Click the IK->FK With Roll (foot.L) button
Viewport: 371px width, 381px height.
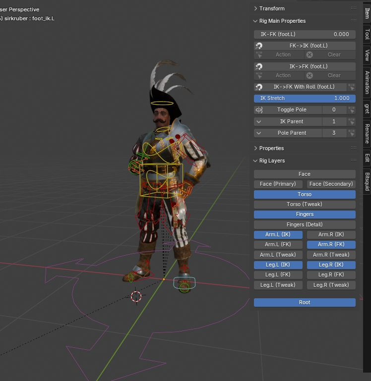301,87
